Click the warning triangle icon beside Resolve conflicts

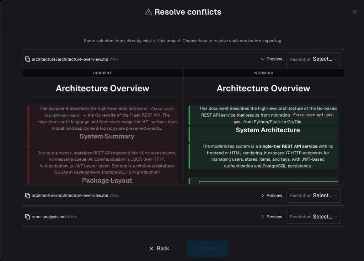coord(148,12)
